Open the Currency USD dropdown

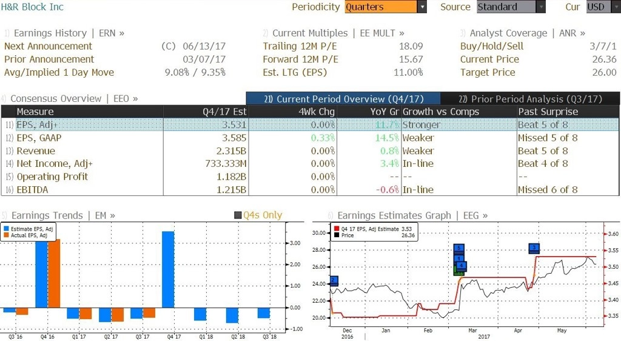pos(603,7)
